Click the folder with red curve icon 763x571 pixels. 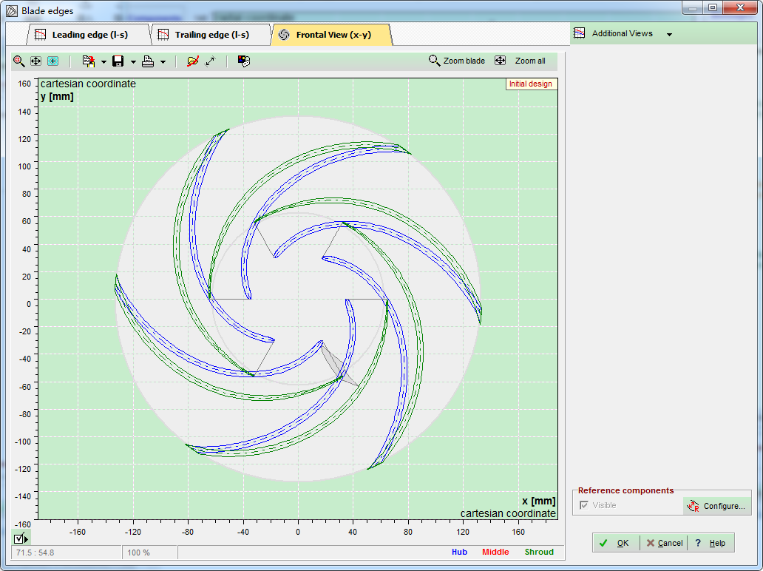pos(193,61)
